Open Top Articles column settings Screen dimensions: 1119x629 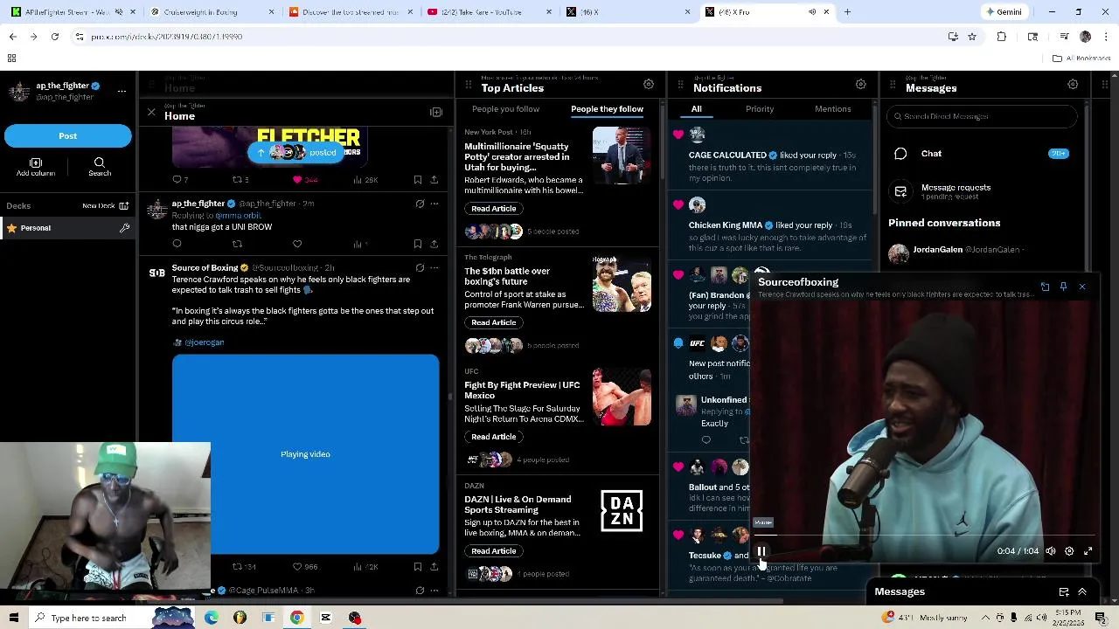click(x=649, y=85)
